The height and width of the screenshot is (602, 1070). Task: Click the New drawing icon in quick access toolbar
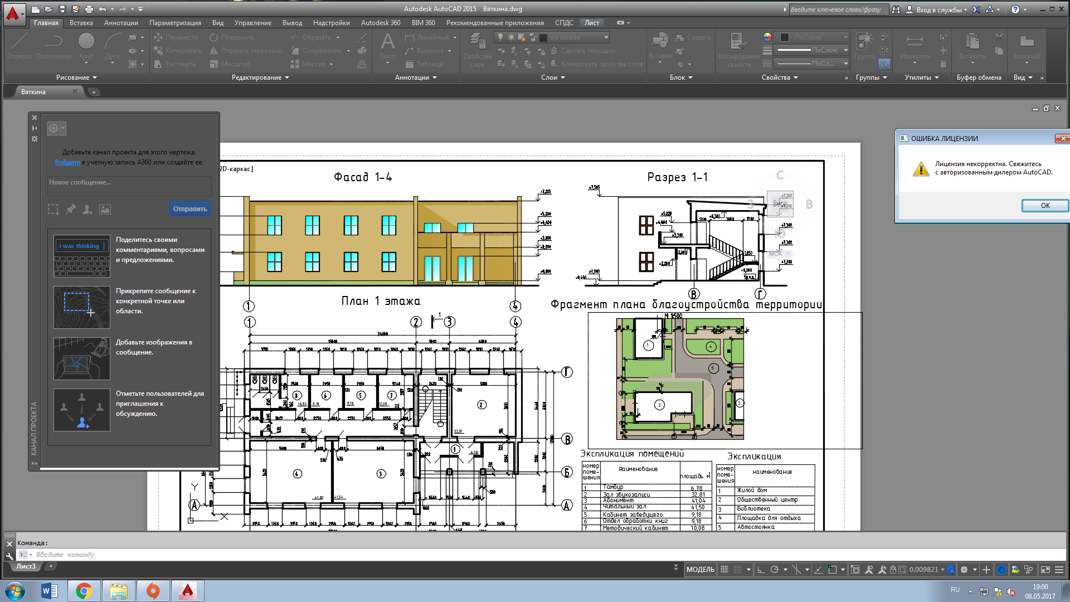click(x=36, y=9)
